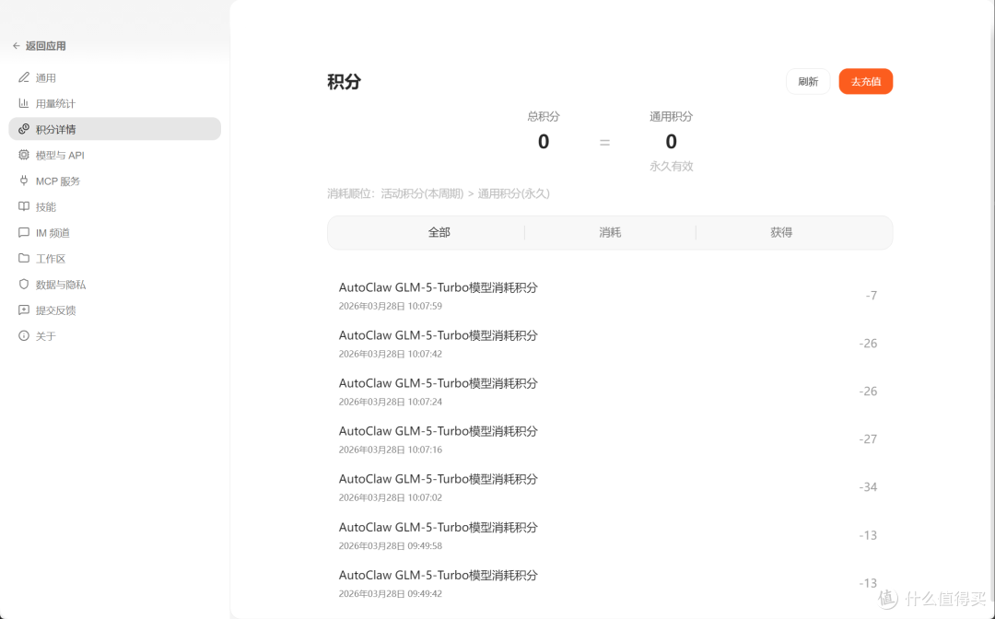Click the record dated 10:07:59
The height and width of the screenshot is (619, 995).
pyautogui.click(x=610, y=296)
